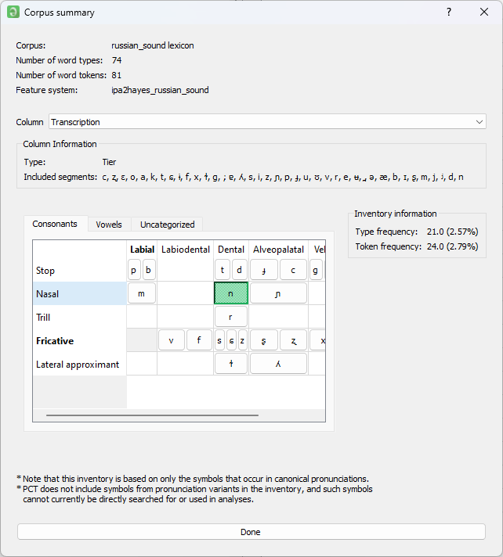Click the feature system ipa2hayes_russian_sound
The image size is (503, 557).
(160, 90)
